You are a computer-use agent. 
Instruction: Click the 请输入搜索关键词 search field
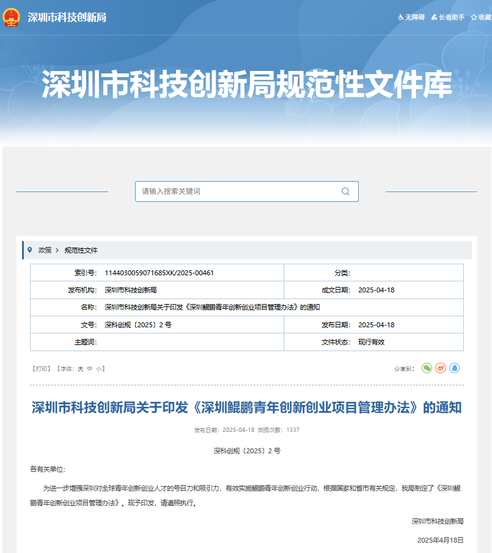pyautogui.click(x=238, y=191)
